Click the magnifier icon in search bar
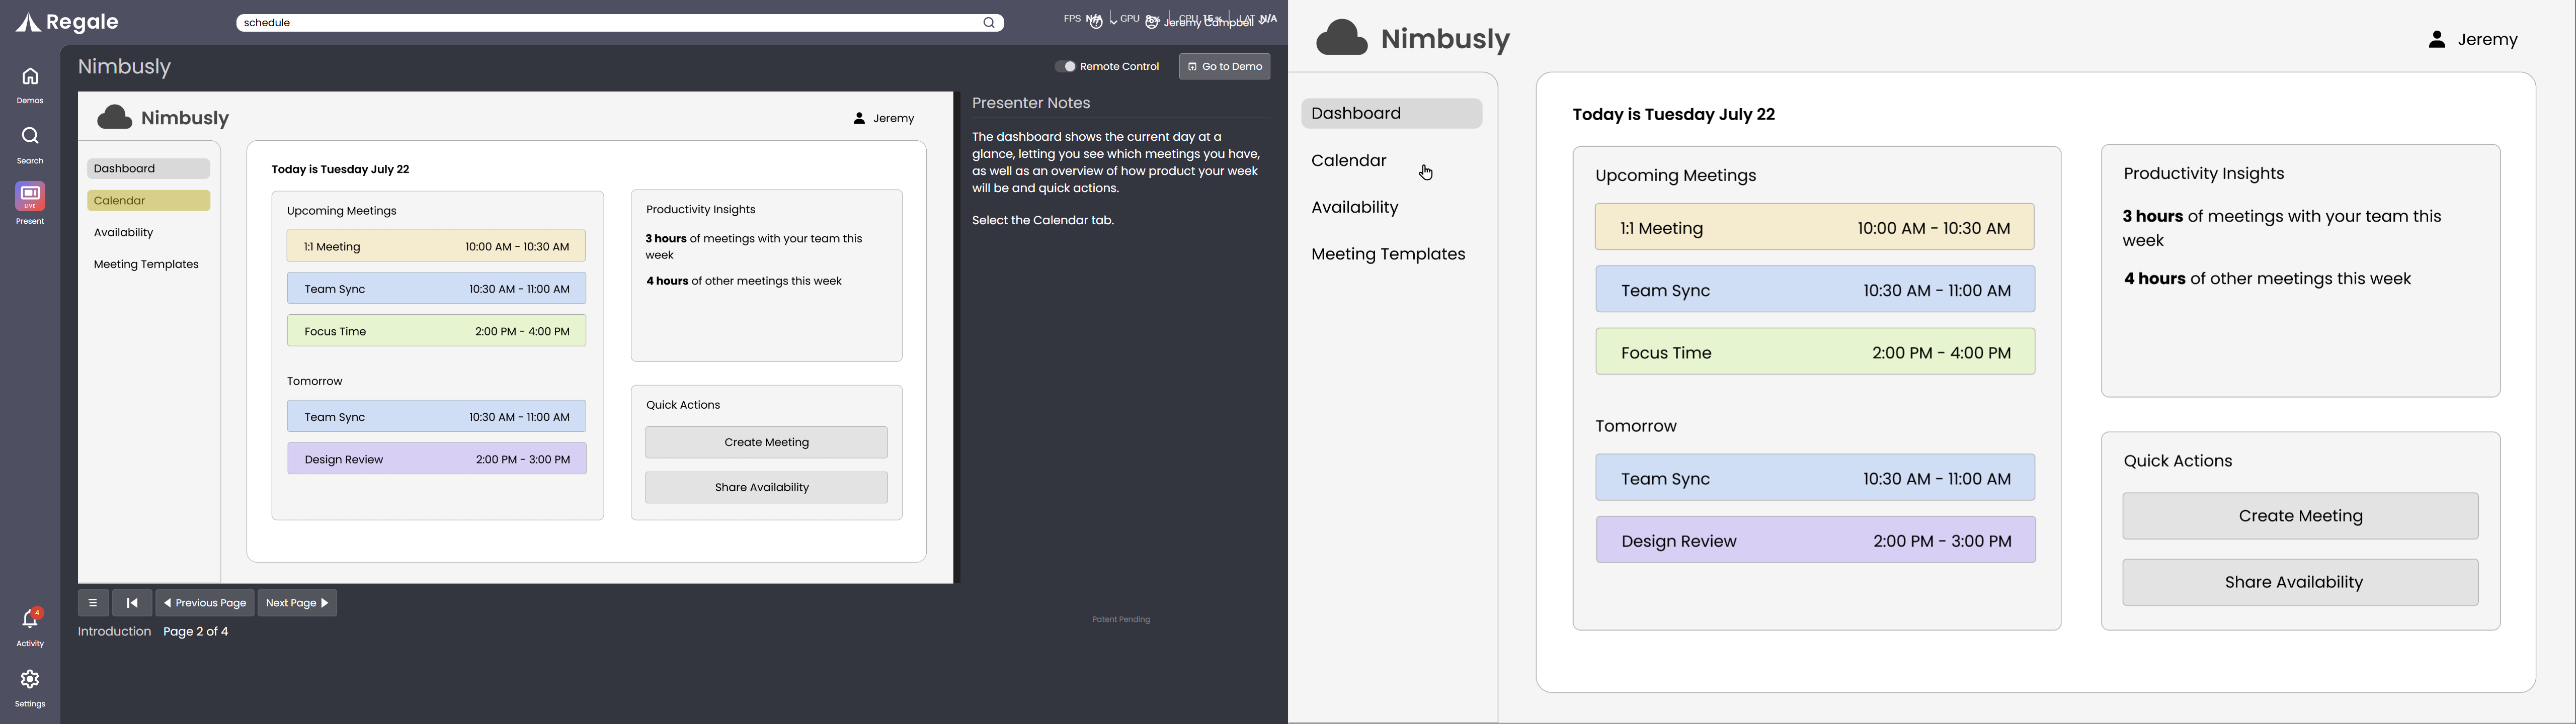The width and height of the screenshot is (2576, 724). click(988, 23)
